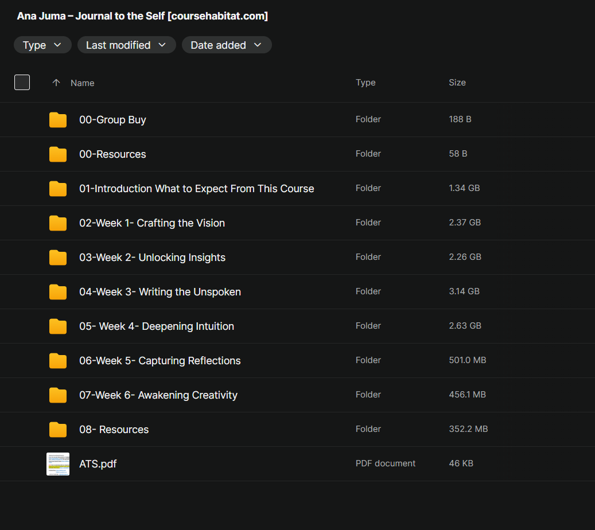Click the folder icon for 07-Week 6
This screenshot has width=595, height=530.
coord(58,395)
